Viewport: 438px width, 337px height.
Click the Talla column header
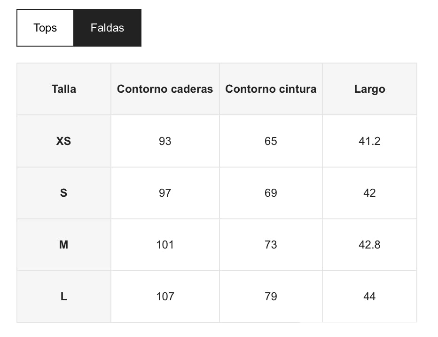64,89
